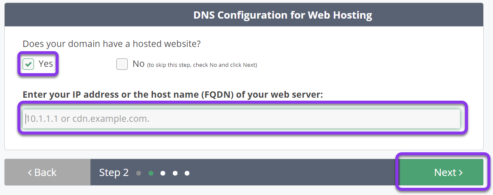Screen dimensions: 493x195
Task: Jump to the fourth step dot
Action: (x=175, y=173)
